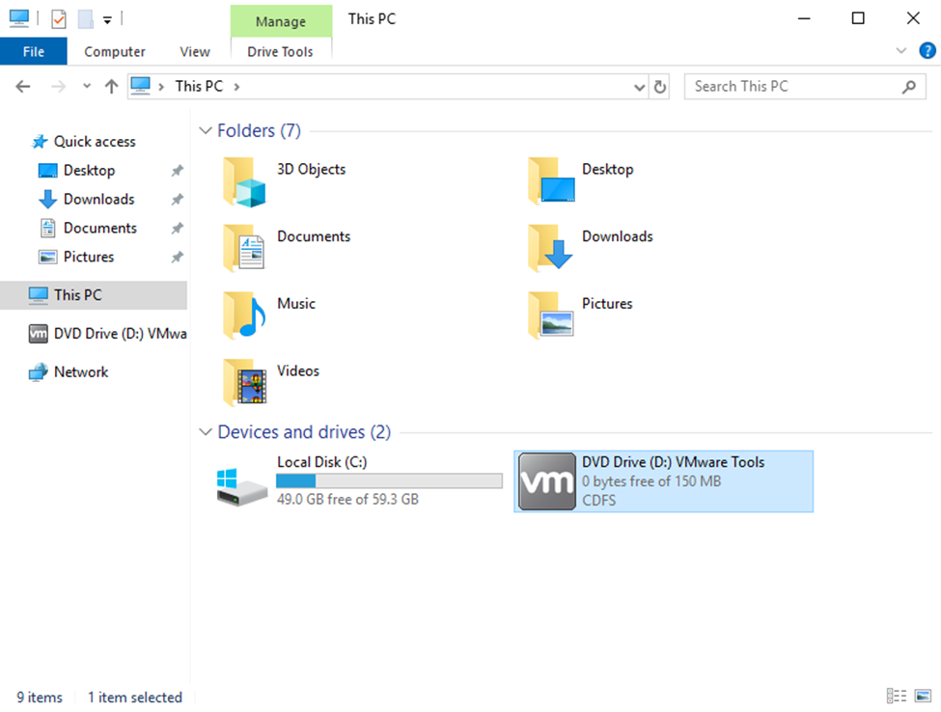Click This PC in the address bar breadcrumb
Viewport: 941px width, 712px height.
click(x=199, y=87)
